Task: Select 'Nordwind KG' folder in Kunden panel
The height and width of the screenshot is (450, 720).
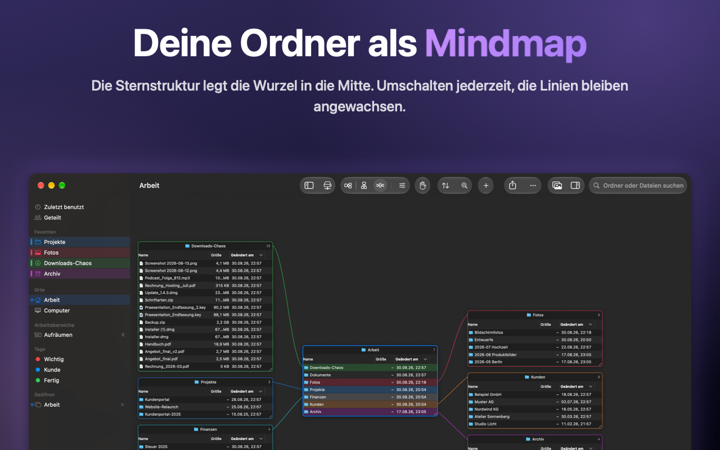Action: click(535, 409)
